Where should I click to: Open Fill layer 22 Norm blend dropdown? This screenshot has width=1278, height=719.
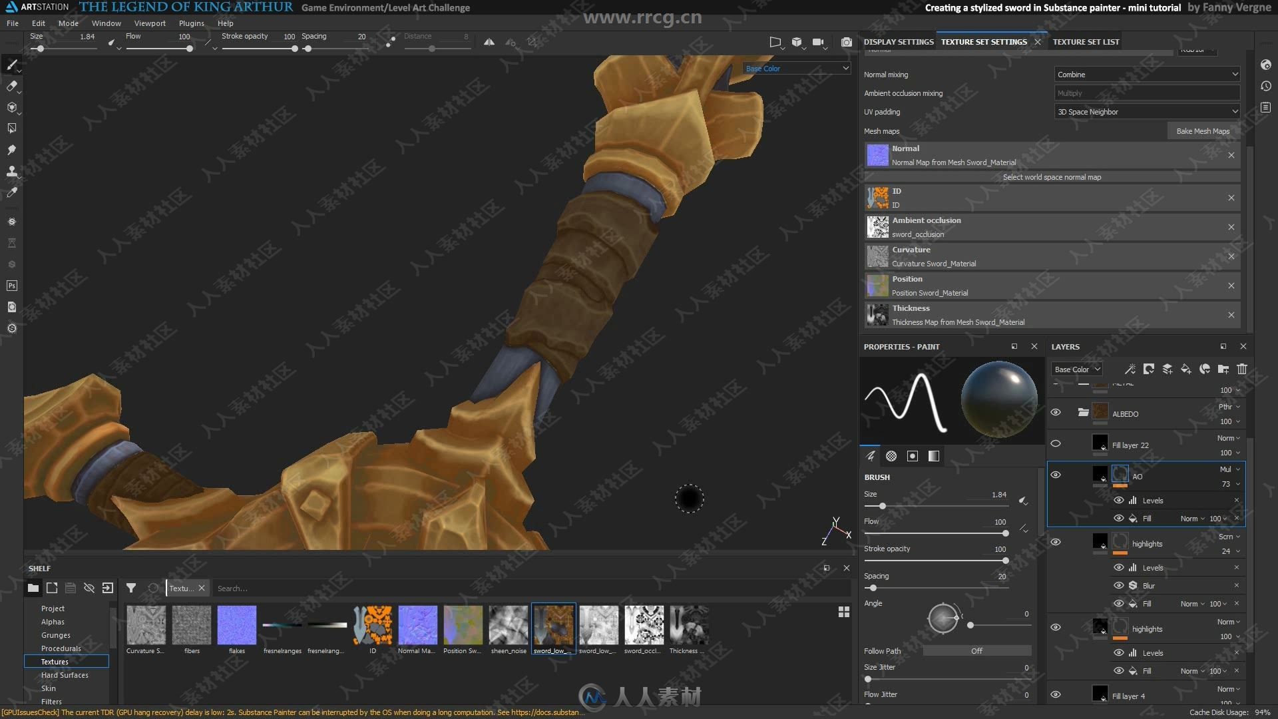point(1229,438)
